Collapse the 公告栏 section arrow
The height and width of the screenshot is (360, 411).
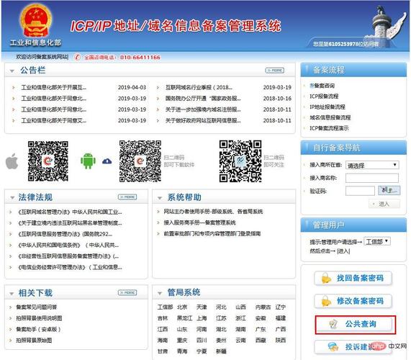coord(12,71)
